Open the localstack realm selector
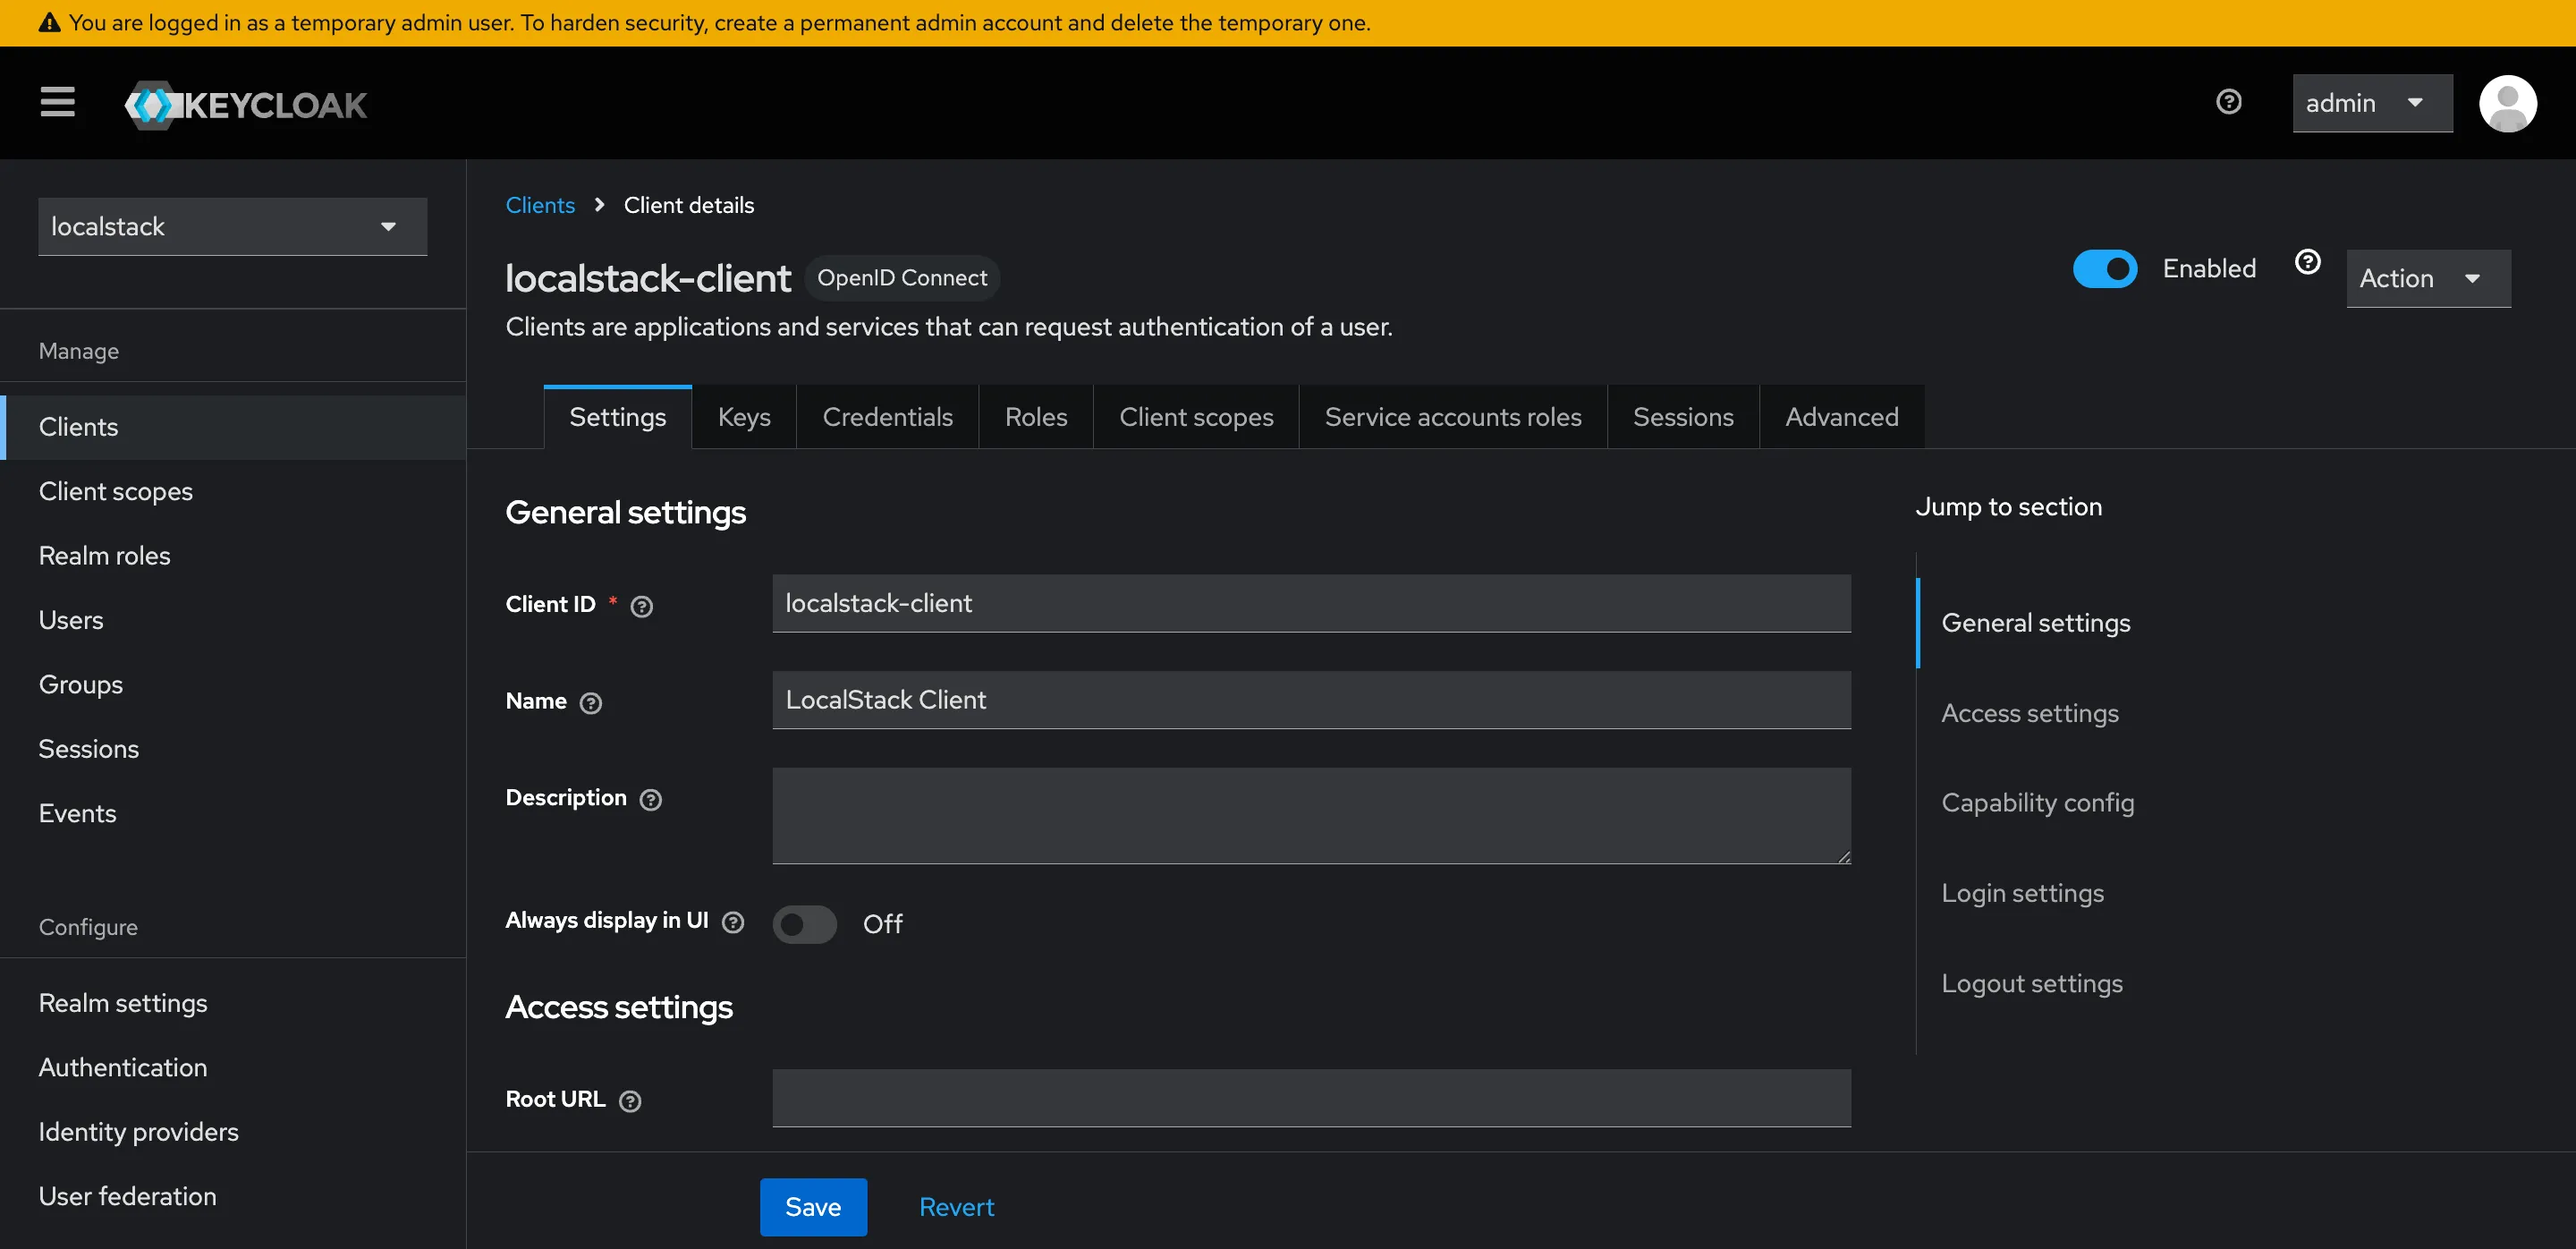The width and height of the screenshot is (2576, 1249). coord(231,226)
